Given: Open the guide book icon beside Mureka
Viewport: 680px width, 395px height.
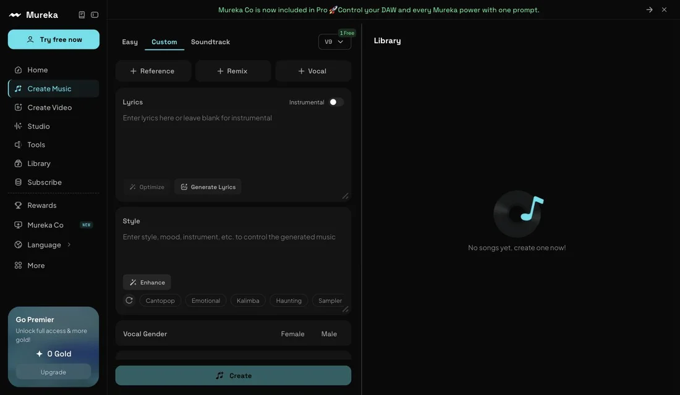Looking at the screenshot, I should click(82, 15).
